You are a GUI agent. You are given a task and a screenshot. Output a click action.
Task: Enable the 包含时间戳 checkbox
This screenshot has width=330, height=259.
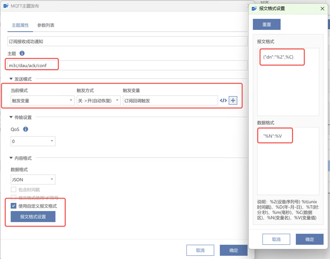click(x=13, y=189)
